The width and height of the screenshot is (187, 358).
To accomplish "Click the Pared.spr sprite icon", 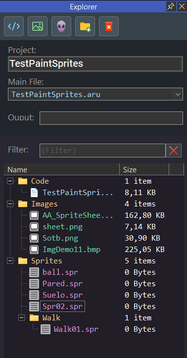I will click(34, 284).
